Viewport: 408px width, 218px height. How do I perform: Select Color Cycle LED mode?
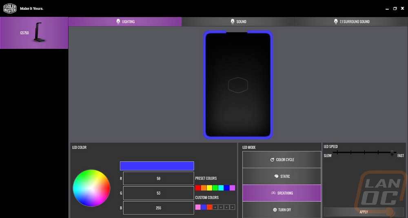(282, 159)
